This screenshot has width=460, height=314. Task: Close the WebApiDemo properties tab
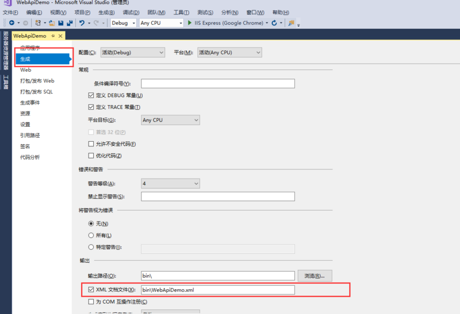60,36
